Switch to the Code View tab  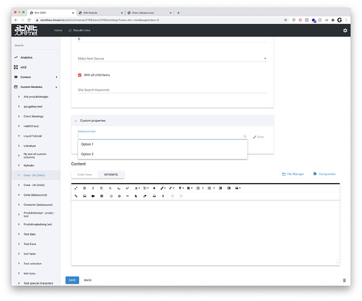pos(84,174)
